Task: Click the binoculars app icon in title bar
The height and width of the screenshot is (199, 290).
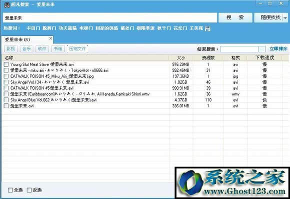Action: (x=7, y=4)
